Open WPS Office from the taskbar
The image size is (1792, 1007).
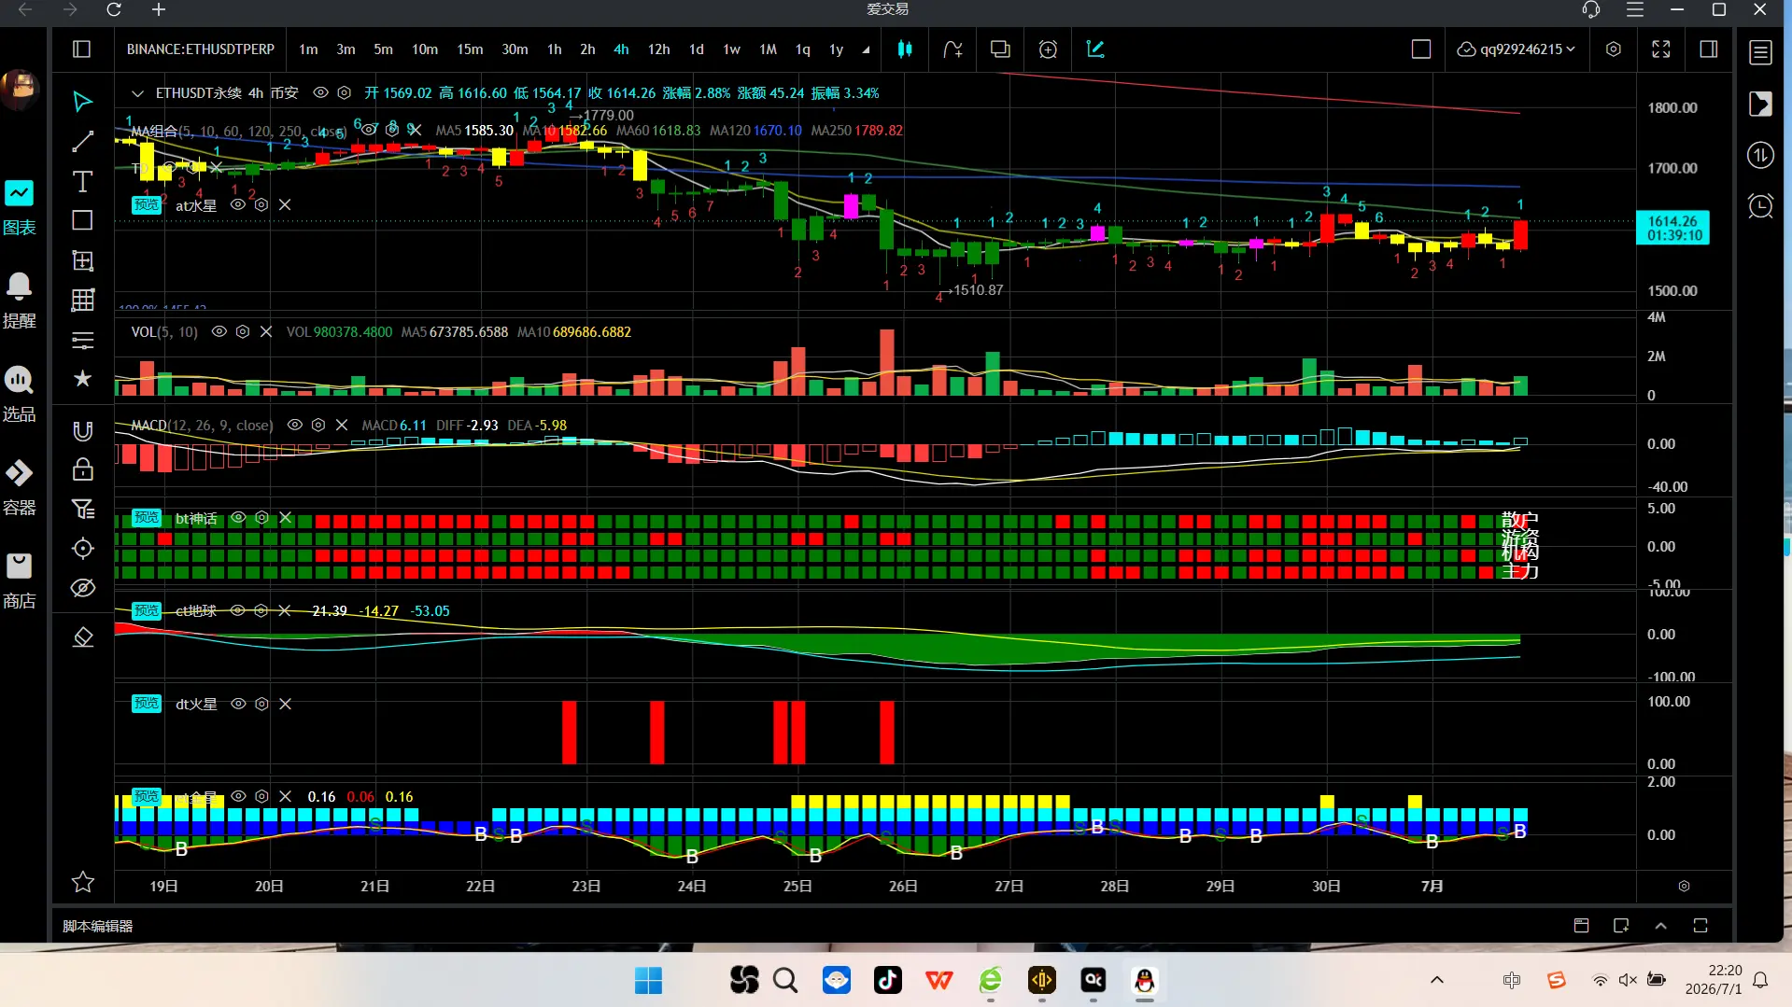tap(938, 980)
